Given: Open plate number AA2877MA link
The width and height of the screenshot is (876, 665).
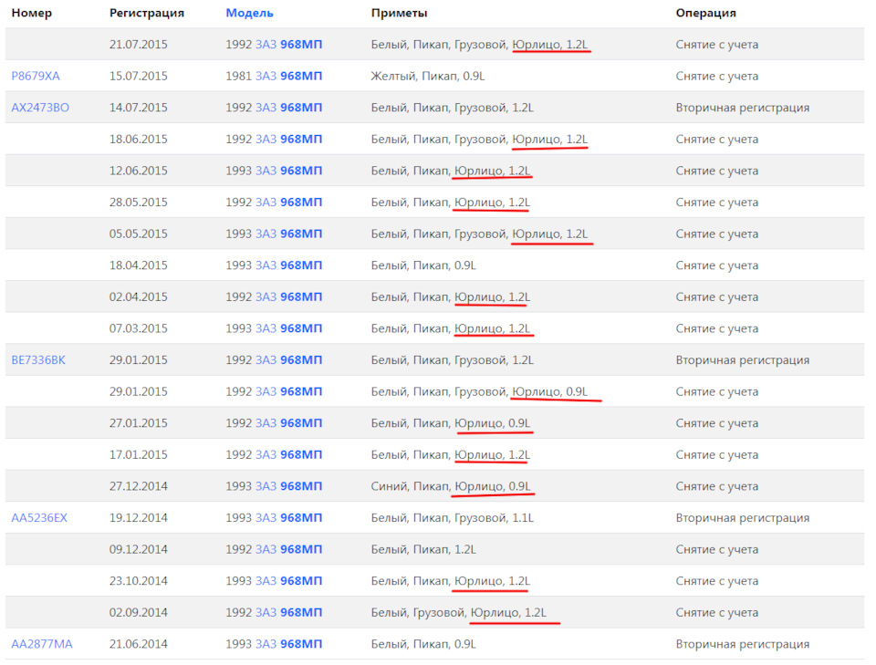Looking at the screenshot, I should point(42,644).
